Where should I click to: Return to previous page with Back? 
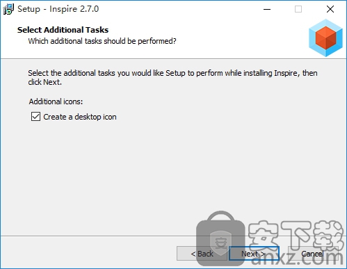202,254
